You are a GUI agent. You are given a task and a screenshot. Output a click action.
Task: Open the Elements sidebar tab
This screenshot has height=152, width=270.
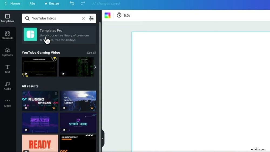pyautogui.click(x=7, y=35)
